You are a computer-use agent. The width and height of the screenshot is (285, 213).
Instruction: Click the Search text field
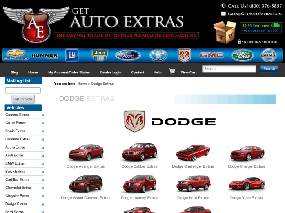[229, 69]
